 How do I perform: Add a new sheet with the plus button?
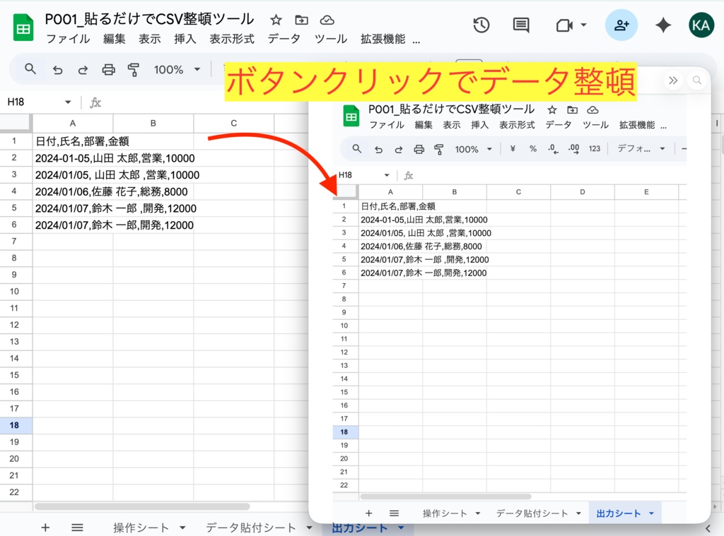click(45, 528)
